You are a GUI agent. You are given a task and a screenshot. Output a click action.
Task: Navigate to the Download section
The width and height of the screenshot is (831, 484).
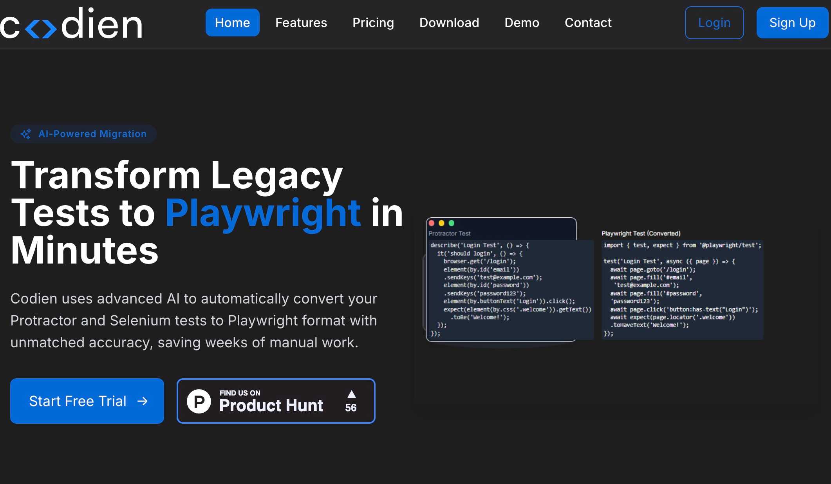coord(449,23)
